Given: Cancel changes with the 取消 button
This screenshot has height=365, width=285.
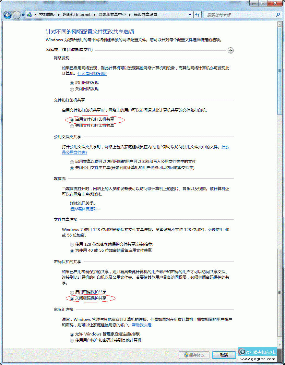Looking at the screenshot, I should point(224,355).
